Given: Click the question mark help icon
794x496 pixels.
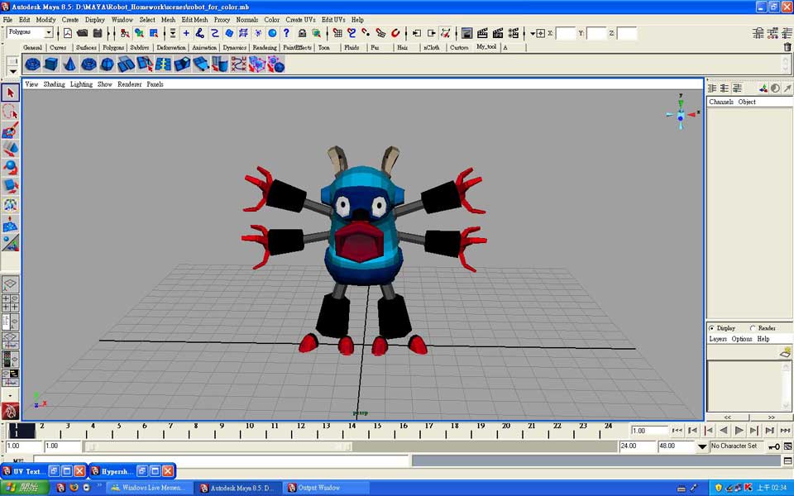Looking at the screenshot, I should coord(286,33).
